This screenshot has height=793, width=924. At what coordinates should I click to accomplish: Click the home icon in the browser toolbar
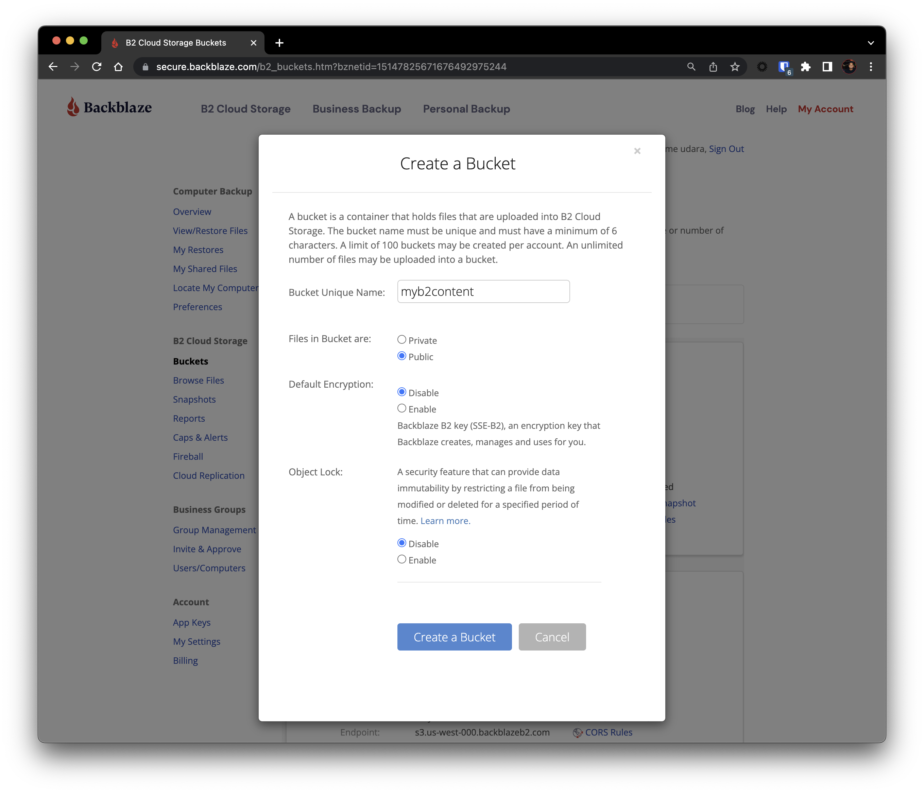click(x=118, y=66)
